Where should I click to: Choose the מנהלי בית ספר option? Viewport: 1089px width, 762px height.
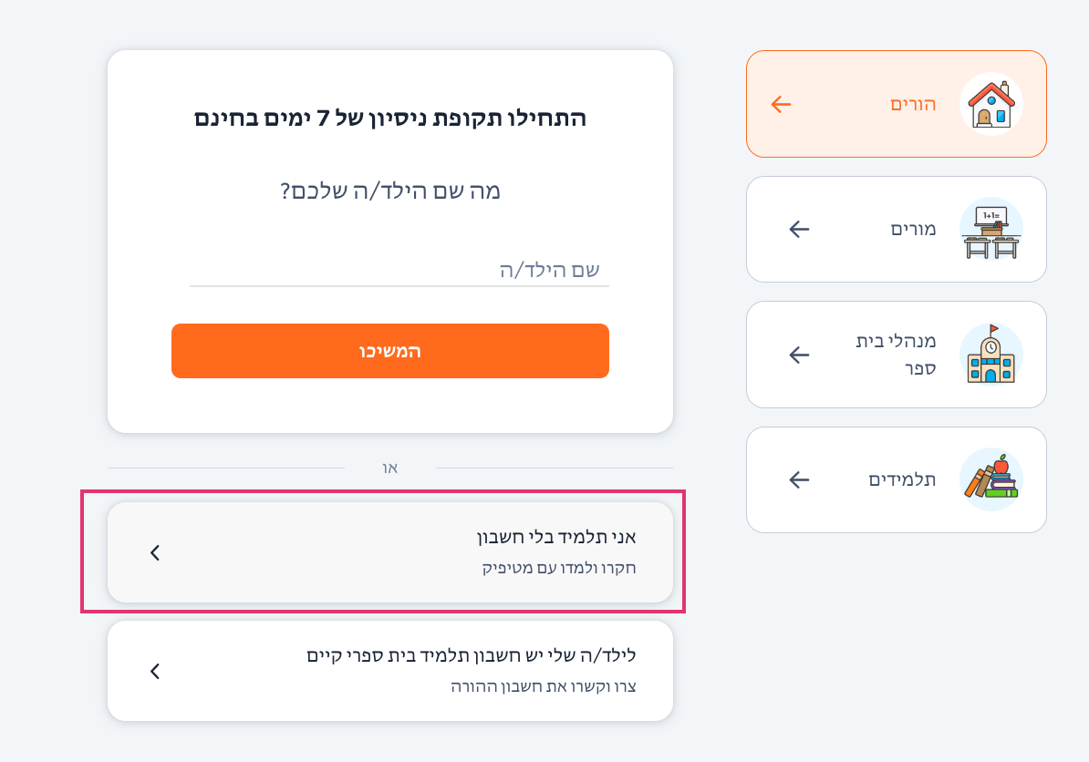point(896,355)
